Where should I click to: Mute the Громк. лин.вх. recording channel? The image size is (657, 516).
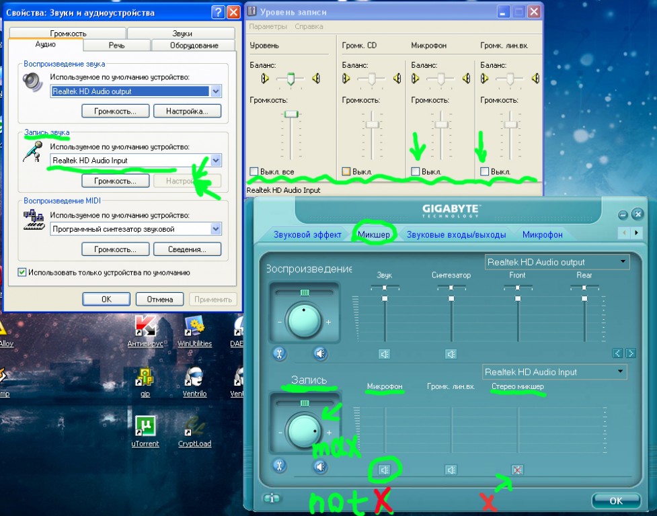451,470
